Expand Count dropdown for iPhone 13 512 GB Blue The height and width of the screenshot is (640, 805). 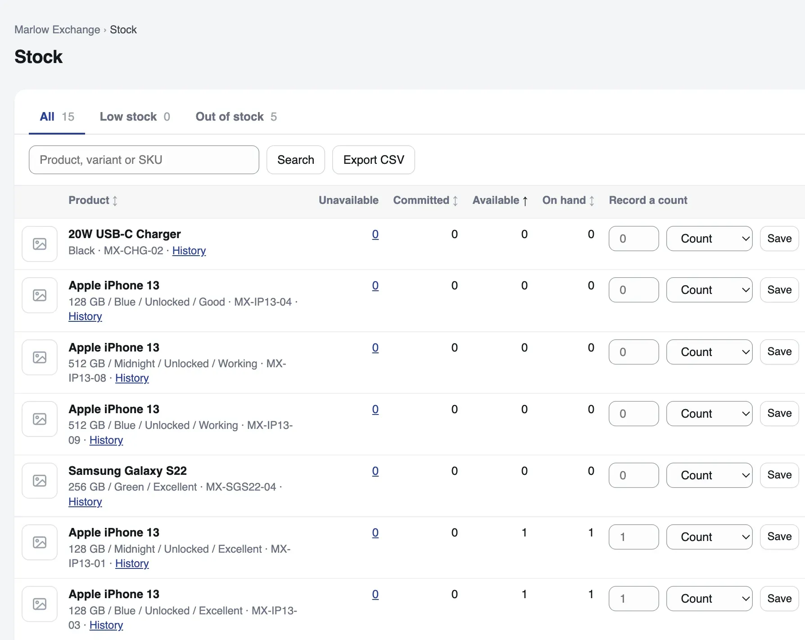(x=709, y=414)
